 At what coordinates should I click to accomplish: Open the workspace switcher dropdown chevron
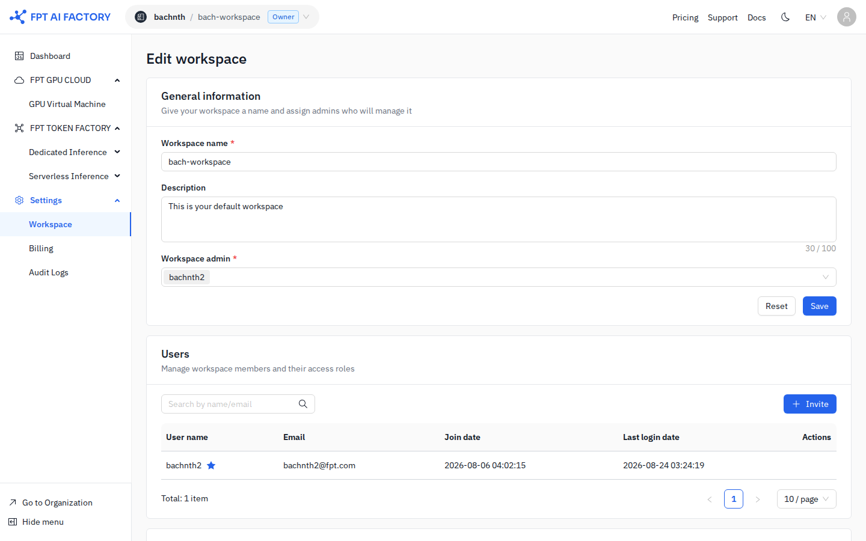(x=306, y=17)
